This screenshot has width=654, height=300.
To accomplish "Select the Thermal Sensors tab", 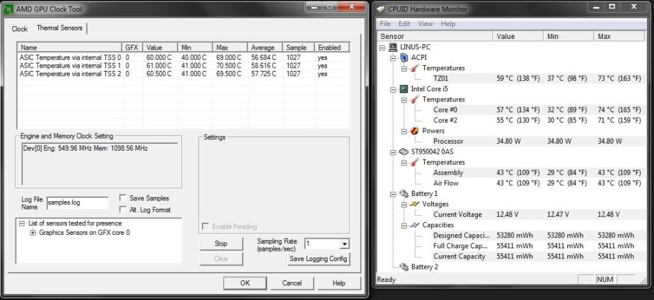I will (59, 28).
